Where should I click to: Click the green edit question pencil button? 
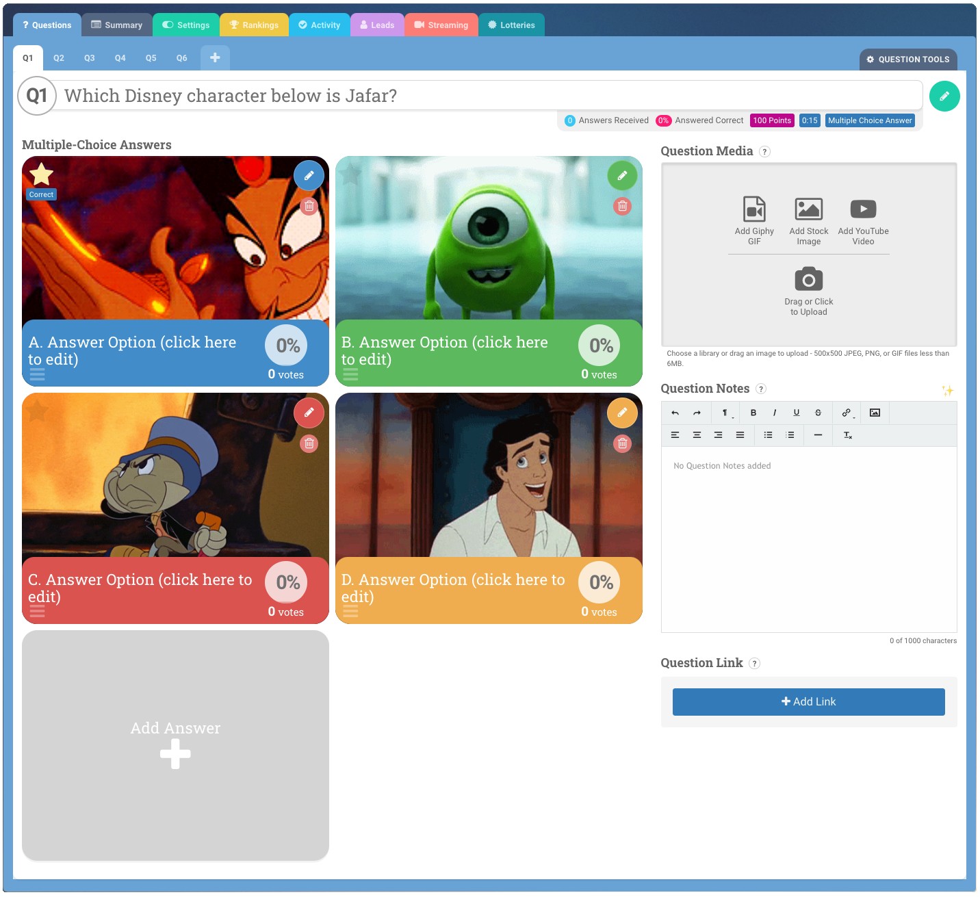coord(944,96)
